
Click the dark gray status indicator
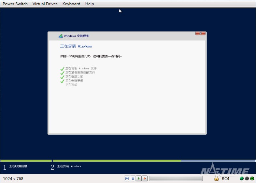coord(247,178)
